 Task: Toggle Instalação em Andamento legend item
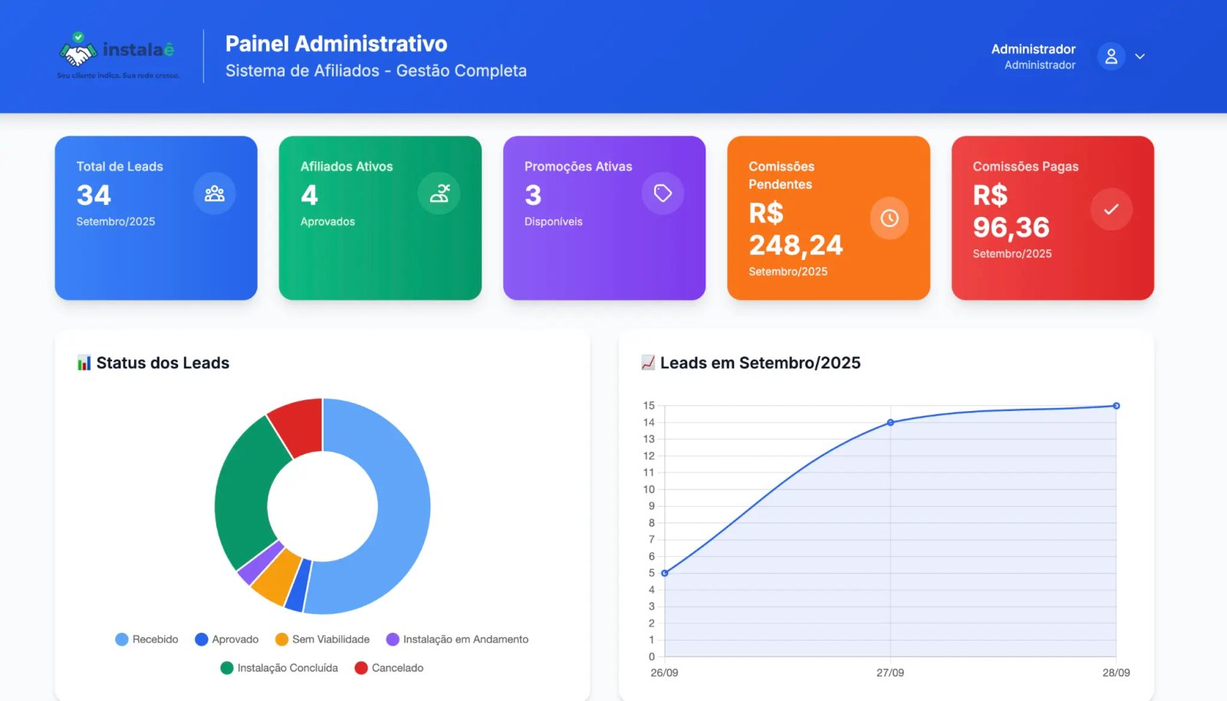457,640
